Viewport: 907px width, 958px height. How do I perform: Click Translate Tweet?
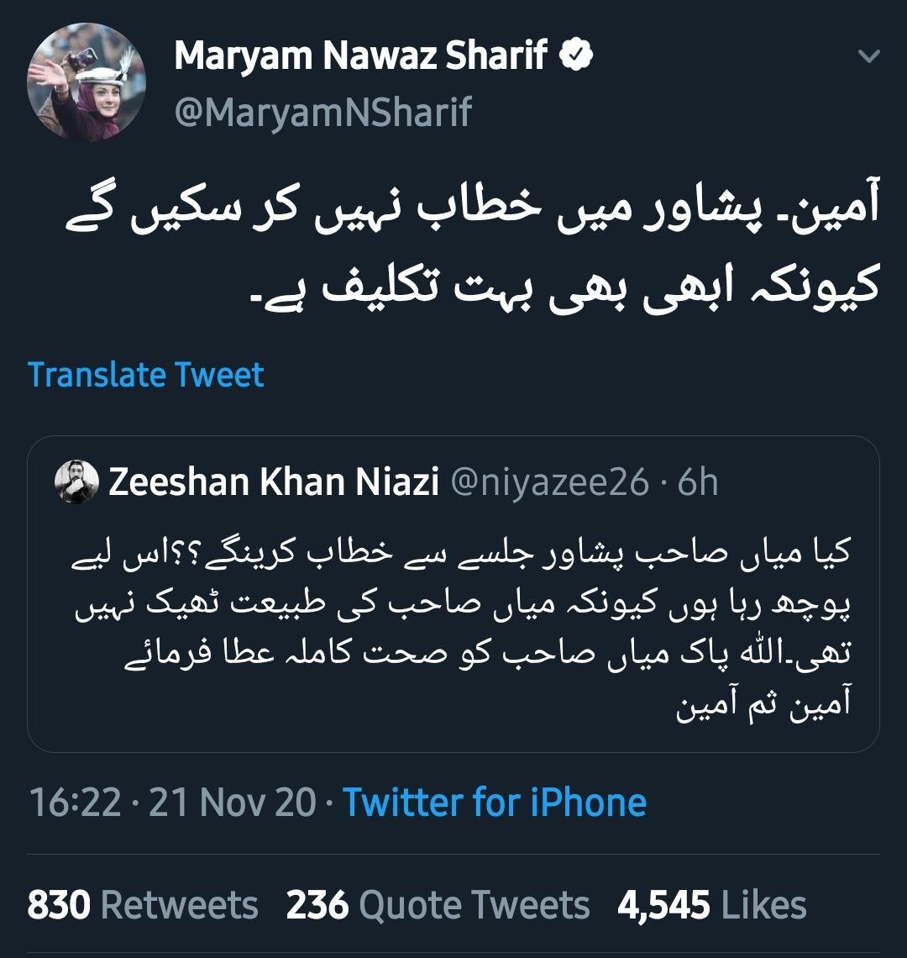click(x=146, y=375)
